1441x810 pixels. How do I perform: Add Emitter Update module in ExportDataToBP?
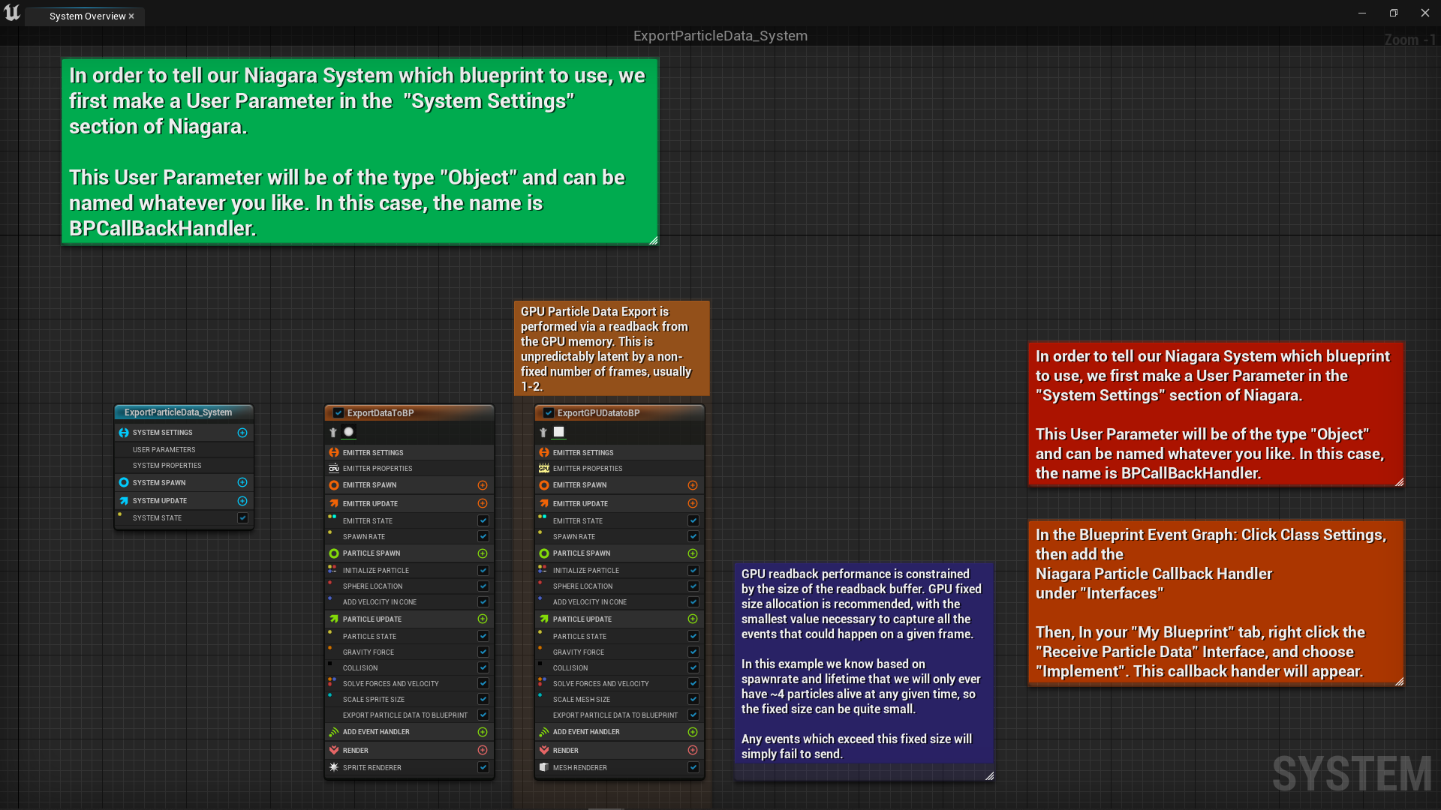coord(483,503)
